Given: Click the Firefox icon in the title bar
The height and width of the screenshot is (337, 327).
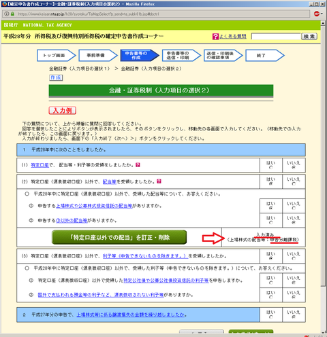Looking at the screenshot, I should (x=4, y=4).
